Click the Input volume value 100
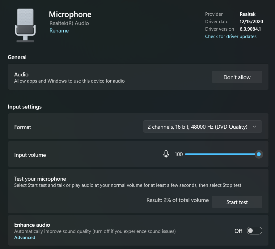Image resolution: width=275 pixels, height=249 pixels. 179,154
